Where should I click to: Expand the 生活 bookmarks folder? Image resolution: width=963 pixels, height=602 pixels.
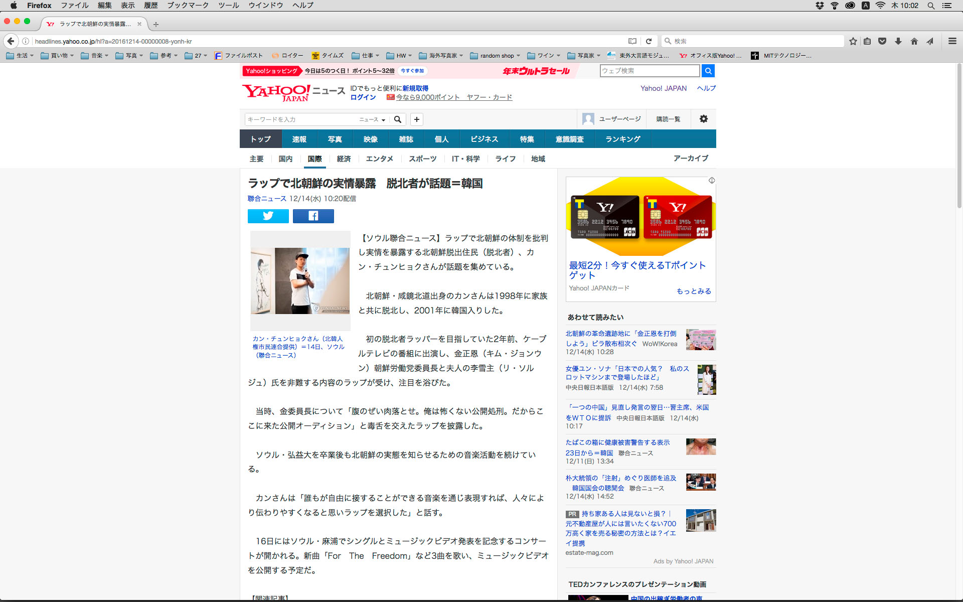tap(20, 56)
